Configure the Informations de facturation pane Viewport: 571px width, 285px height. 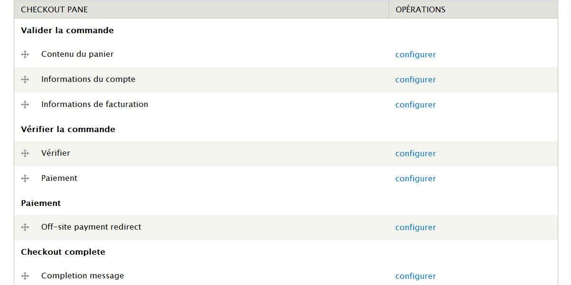(415, 105)
